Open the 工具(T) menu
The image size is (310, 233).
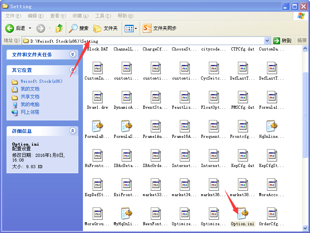click(103, 16)
